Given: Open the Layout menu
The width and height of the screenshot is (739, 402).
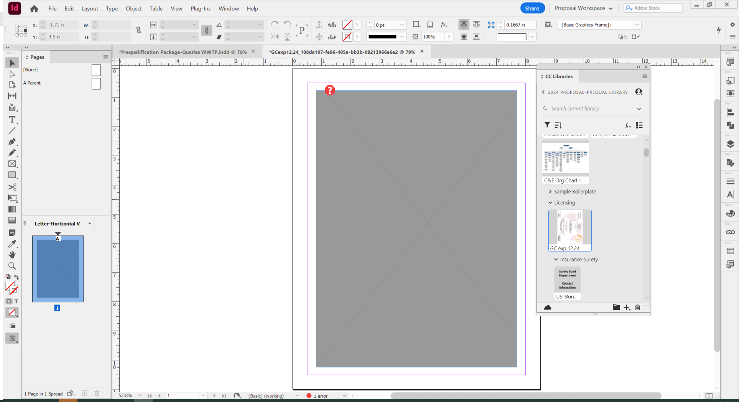Looking at the screenshot, I should tap(89, 8).
